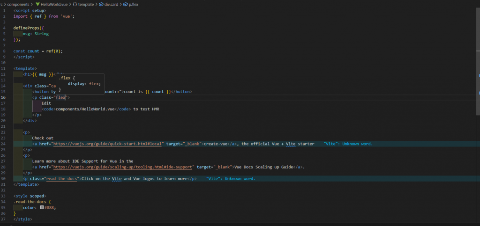Click the #888 color swatch
This screenshot has width=480, height=226.
pos(42,207)
